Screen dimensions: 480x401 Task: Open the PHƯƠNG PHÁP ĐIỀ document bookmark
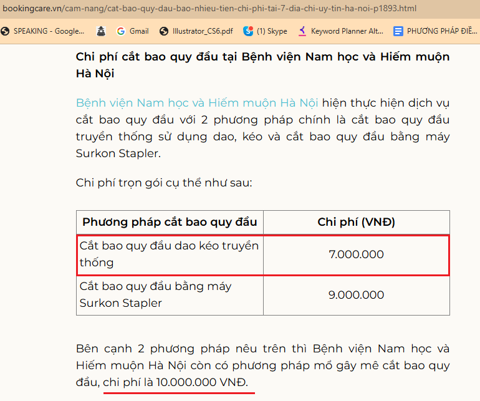click(x=433, y=31)
